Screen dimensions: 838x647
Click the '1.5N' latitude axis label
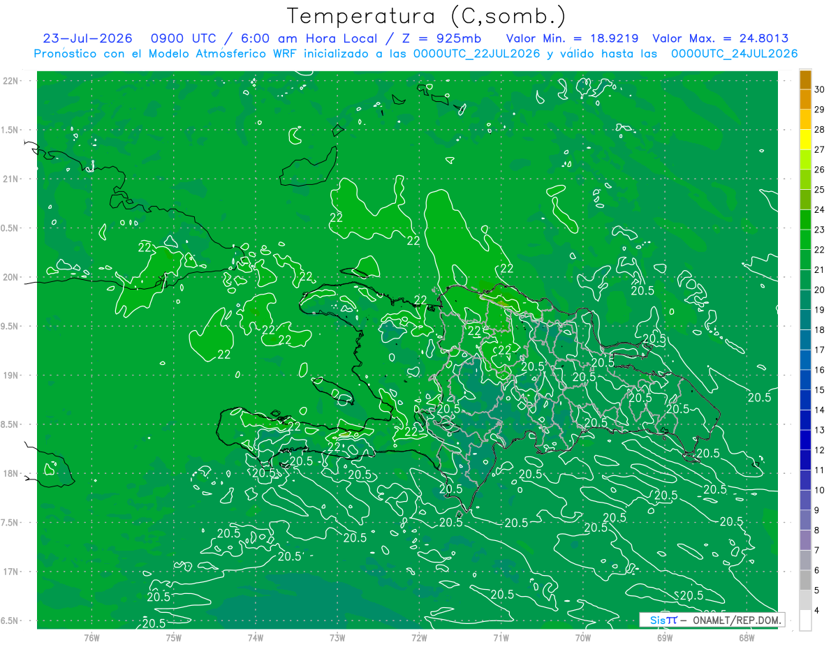[10, 130]
